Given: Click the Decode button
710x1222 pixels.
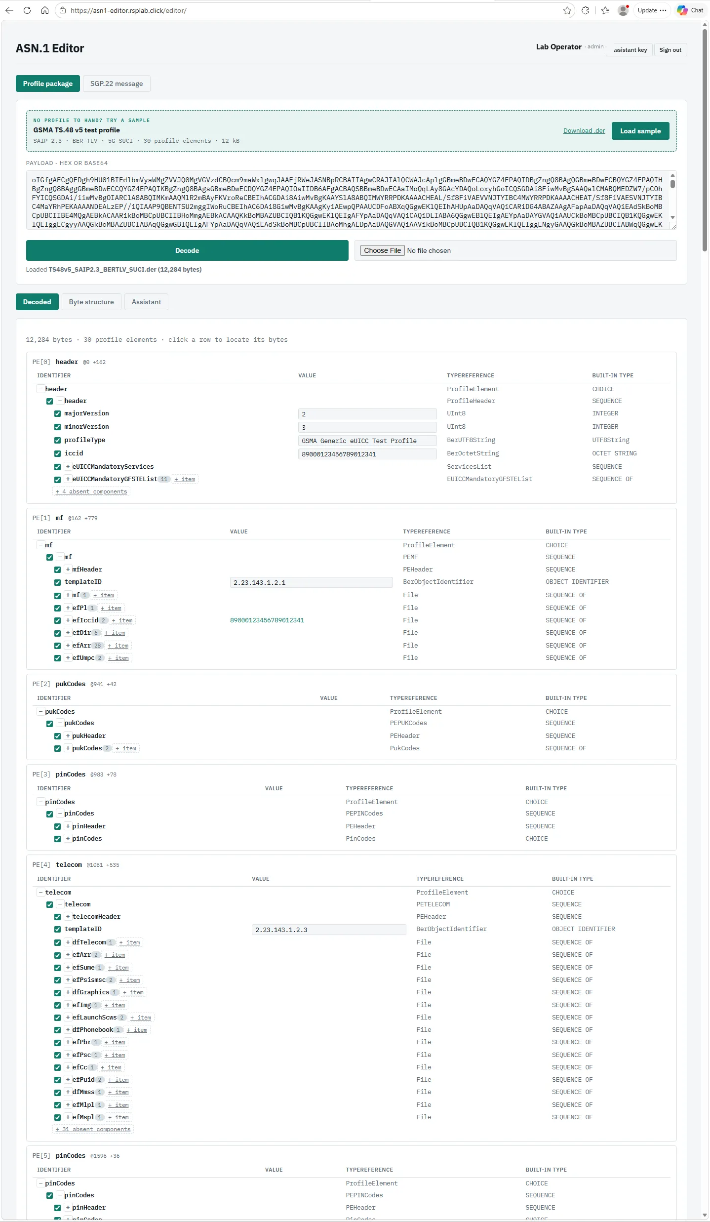Looking at the screenshot, I should (x=187, y=250).
